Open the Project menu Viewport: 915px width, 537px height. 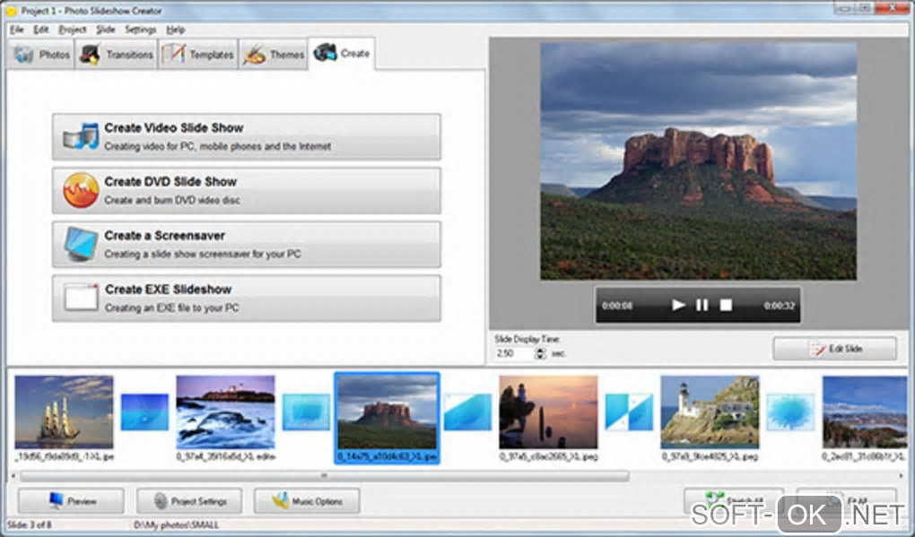tap(73, 30)
